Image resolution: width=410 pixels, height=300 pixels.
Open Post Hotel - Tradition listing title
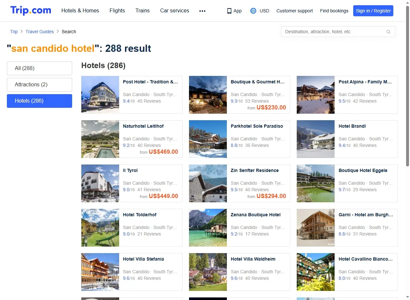coord(150,82)
